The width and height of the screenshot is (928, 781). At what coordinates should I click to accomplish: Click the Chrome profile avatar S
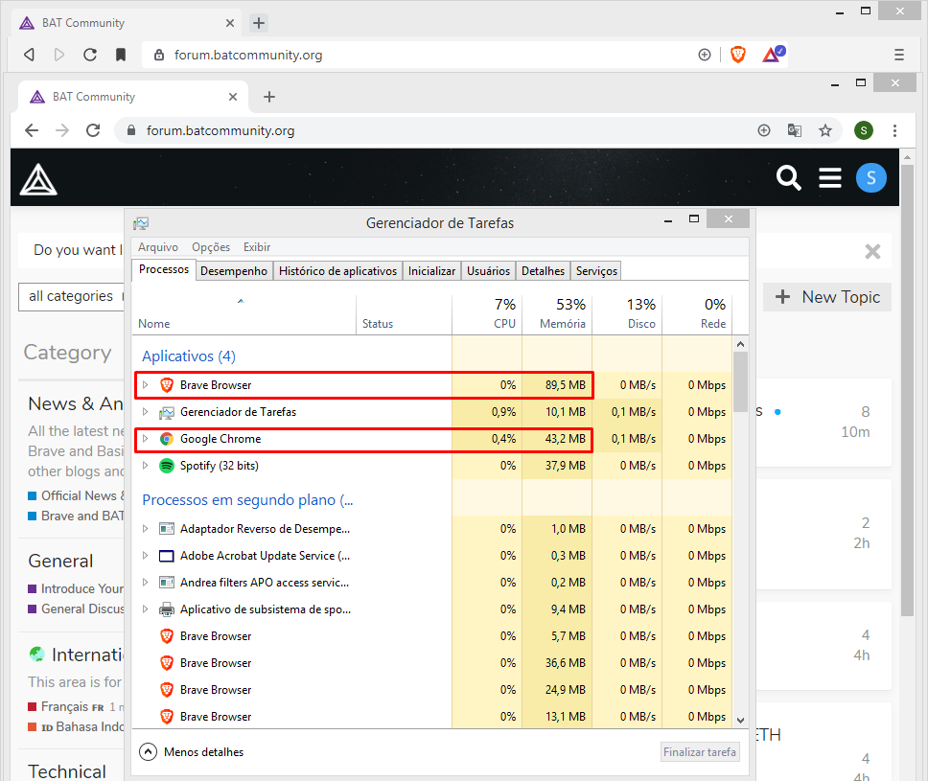click(x=865, y=130)
